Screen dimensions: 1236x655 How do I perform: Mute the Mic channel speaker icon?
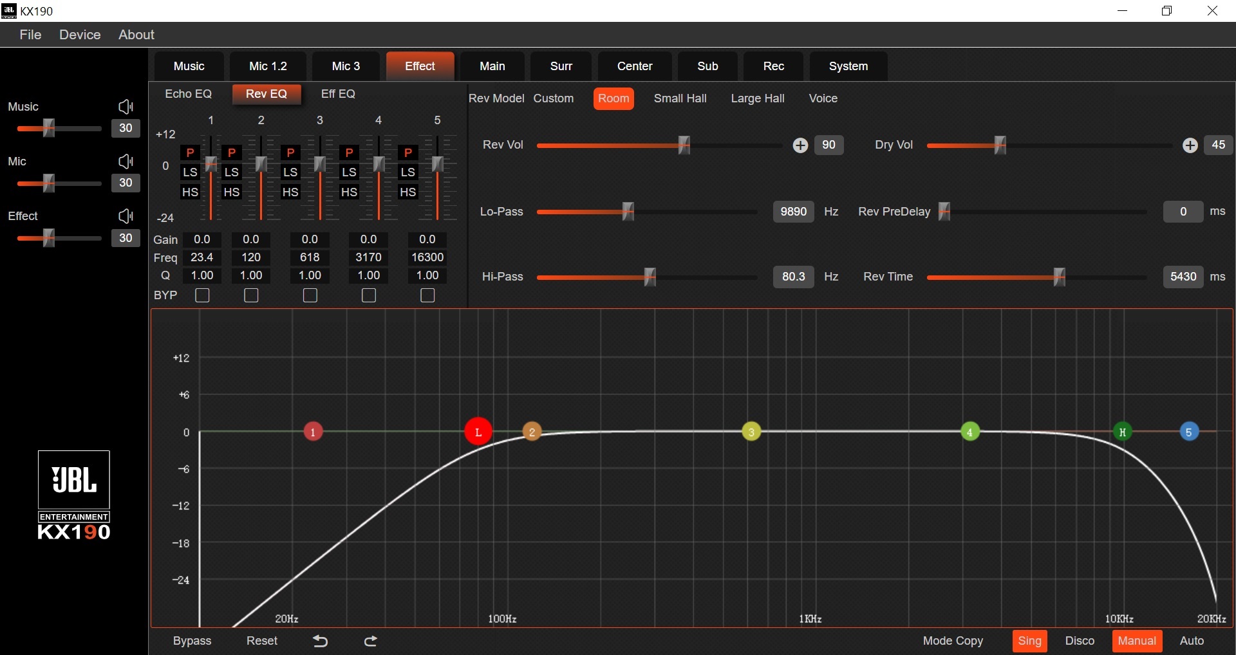(126, 161)
